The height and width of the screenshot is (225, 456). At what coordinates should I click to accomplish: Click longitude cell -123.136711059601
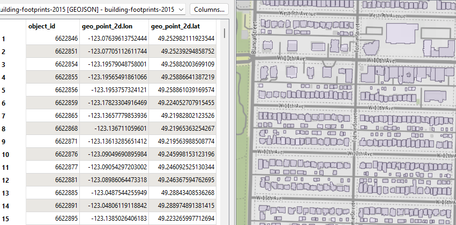tap(114, 129)
